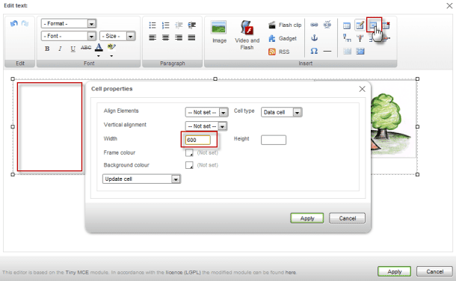The height and width of the screenshot is (281, 456).
Task: Open the Format dropdown
Action: pyautogui.click(x=69, y=23)
